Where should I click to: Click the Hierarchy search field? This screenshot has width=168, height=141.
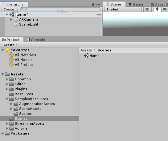point(60,9)
